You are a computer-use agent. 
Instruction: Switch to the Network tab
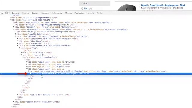coord(45,13)
